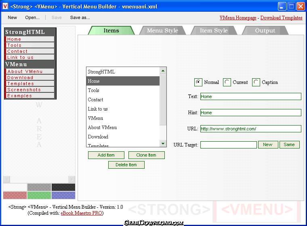Click into the Hint input field
The image size is (307, 226).
250,113
